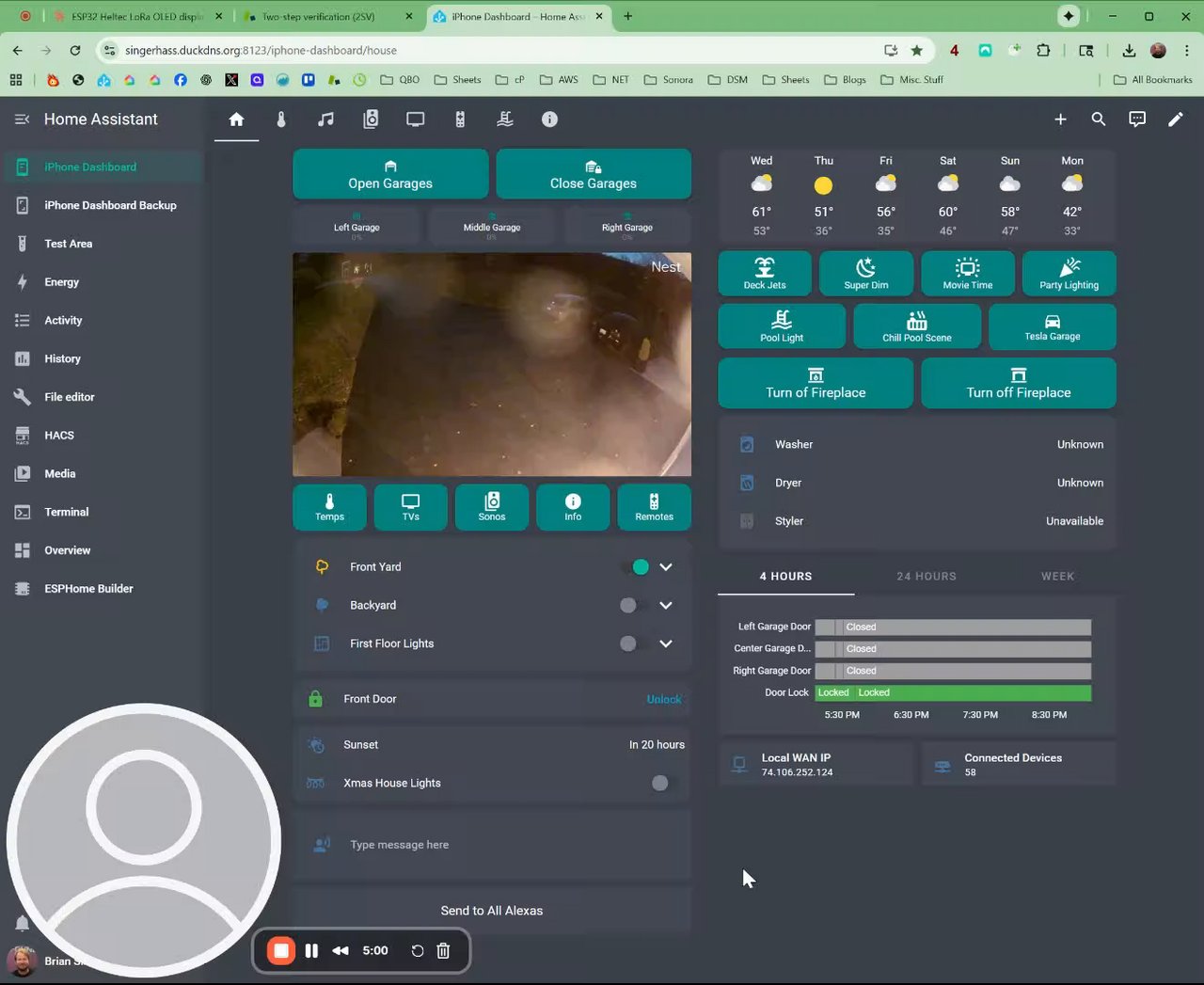Open the Nest camera feed
This screenshot has width=1204, height=985.
click(x=492, y=364)
